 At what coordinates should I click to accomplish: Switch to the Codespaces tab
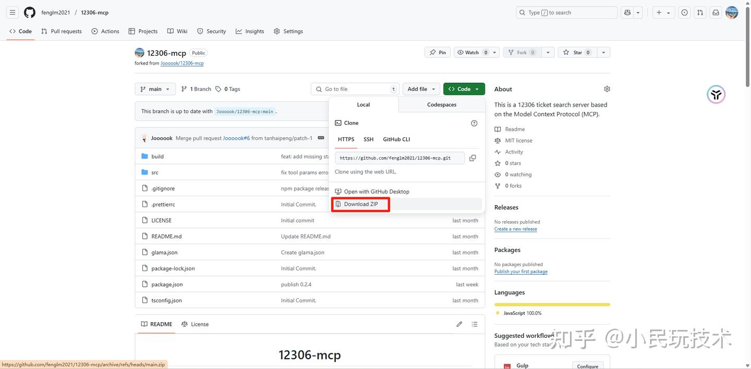point(441,105)
